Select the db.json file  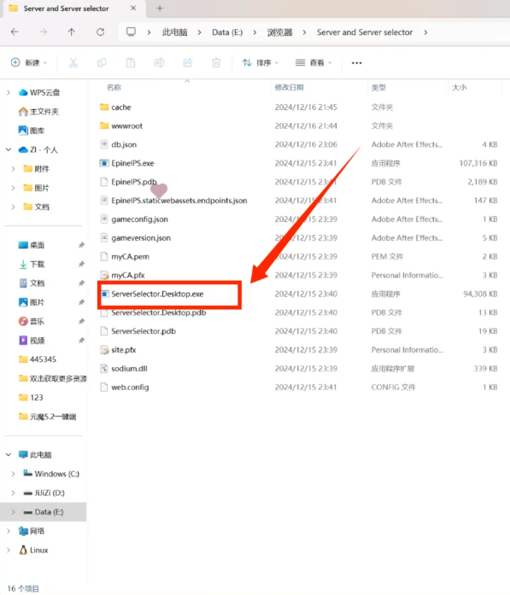[124, 144]
